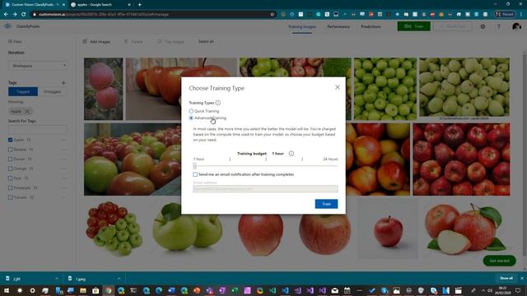This screenshot has height=296, width=527.
Task: Click Add images in toolbar
Action: pyautogui.click(x=96, y=42)
